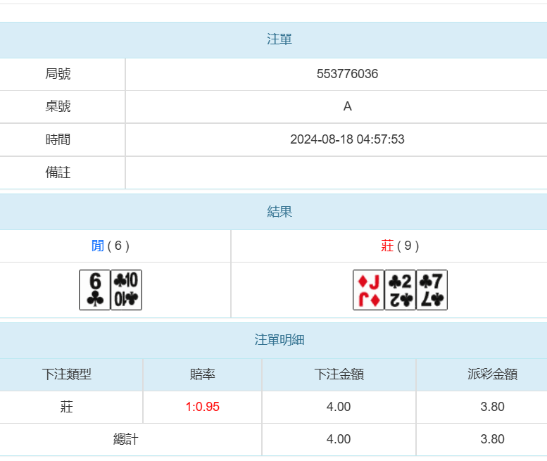Select the 注單 section header
The width and height of the screenshot is (547, 461).
[x=279, y=39]
